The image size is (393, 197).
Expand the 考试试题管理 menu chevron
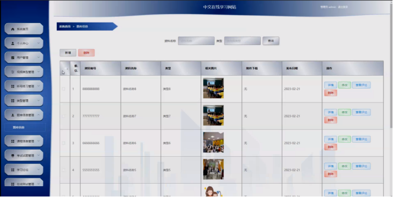coord(39,155)
